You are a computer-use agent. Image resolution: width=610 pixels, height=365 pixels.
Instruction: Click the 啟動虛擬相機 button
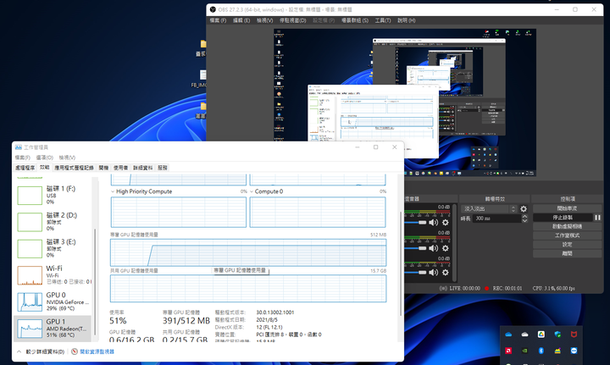(x=567, y=227)
